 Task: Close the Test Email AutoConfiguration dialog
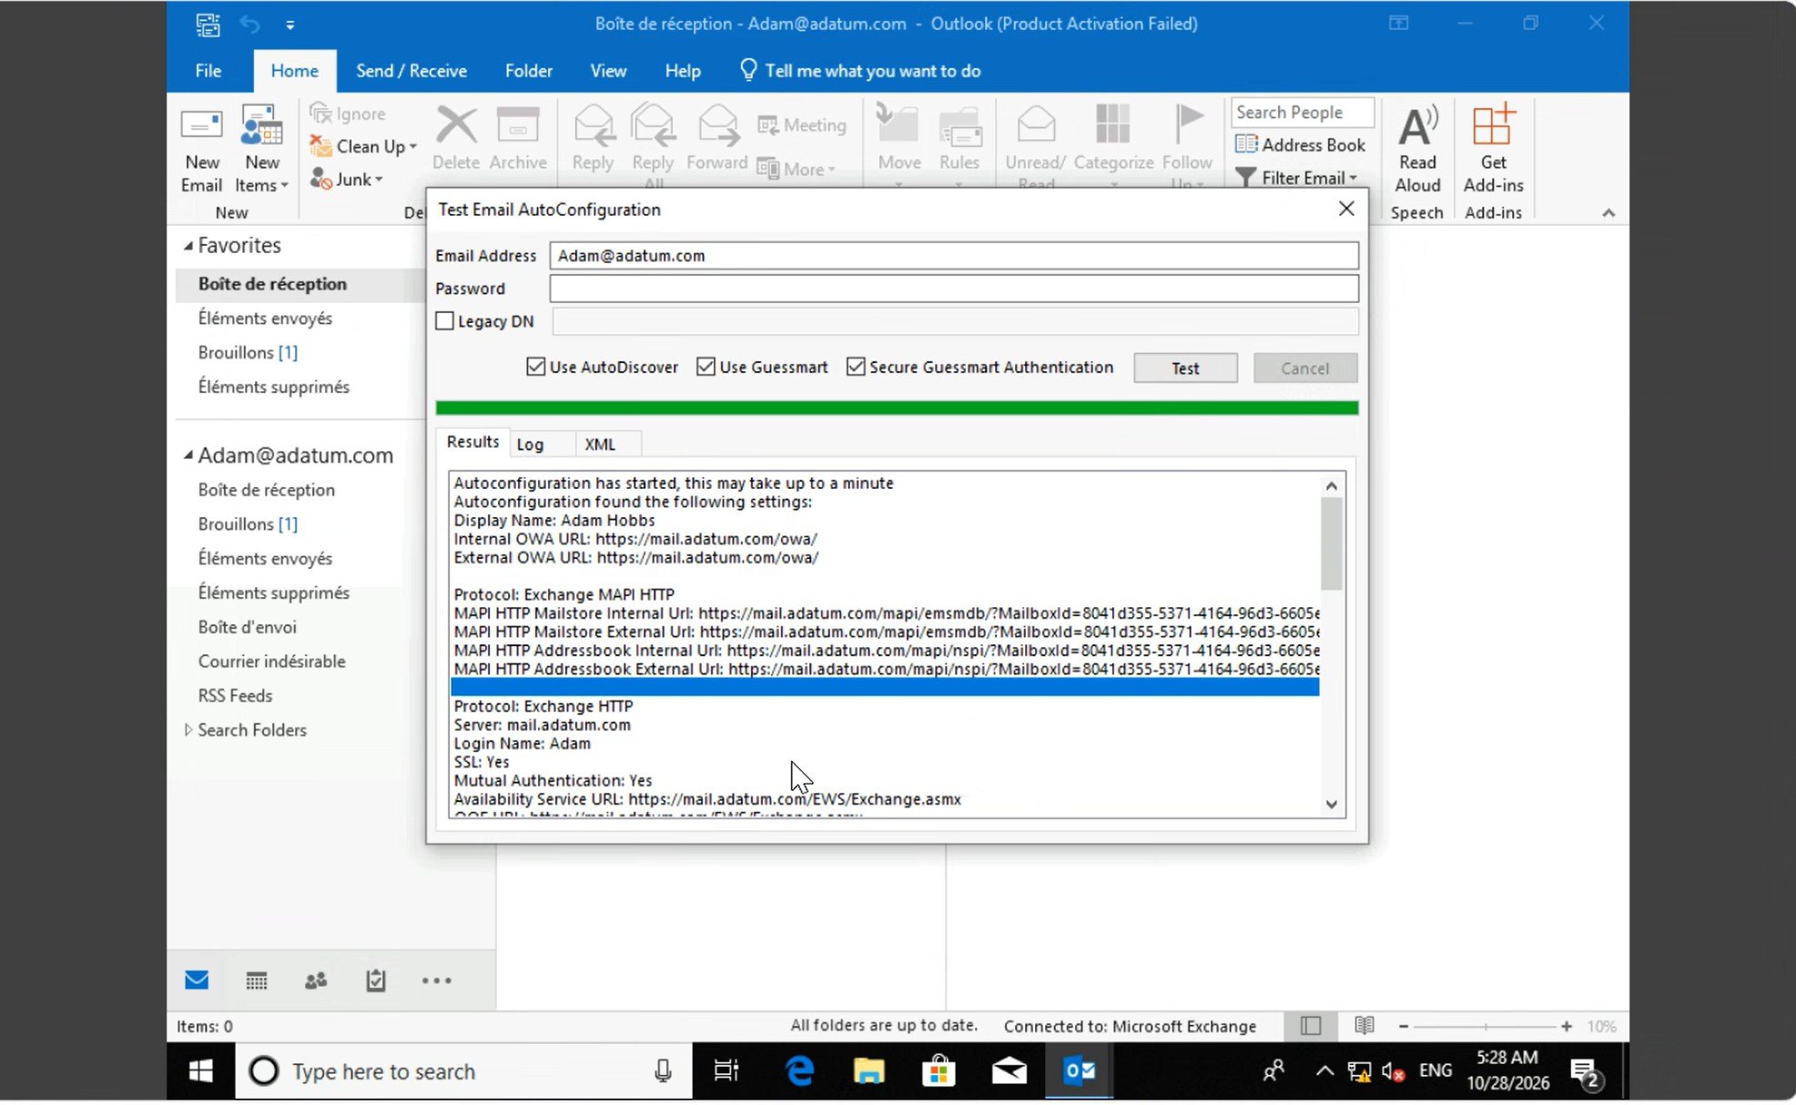pyautogui.click(x=1346, y=208)
